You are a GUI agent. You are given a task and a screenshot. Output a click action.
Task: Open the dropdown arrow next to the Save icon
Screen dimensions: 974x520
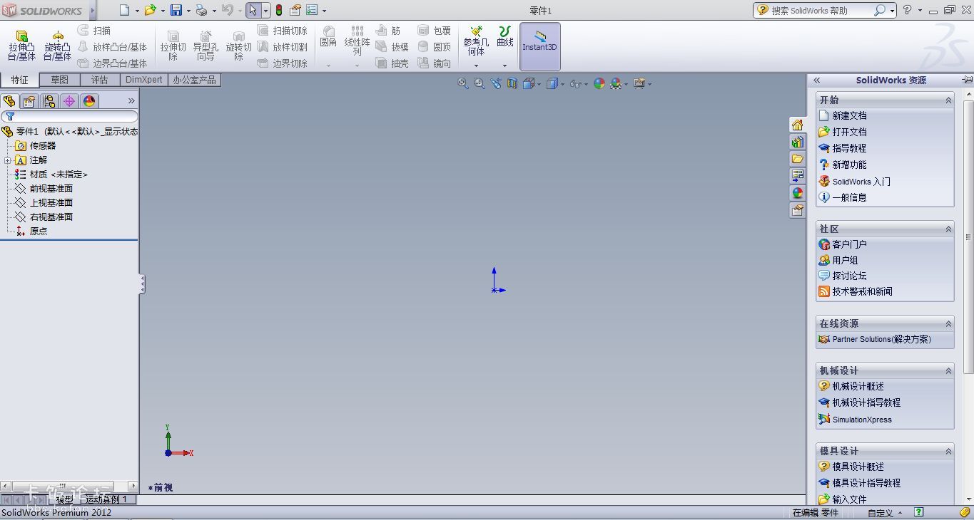click(188, 11)
